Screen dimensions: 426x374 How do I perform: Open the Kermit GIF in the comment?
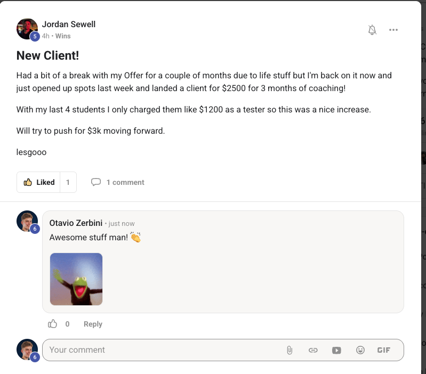pos(76,279)
